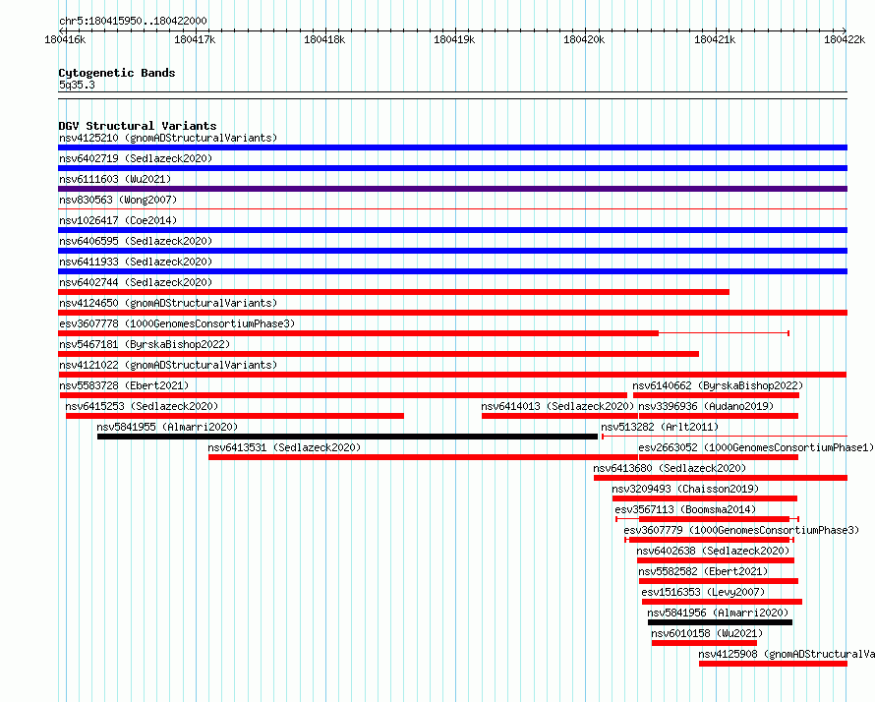Open the nsv4121022 (gnomADStructuralVariants) label
This screenshot has width=875, height=702.
[x=168, y=365]
